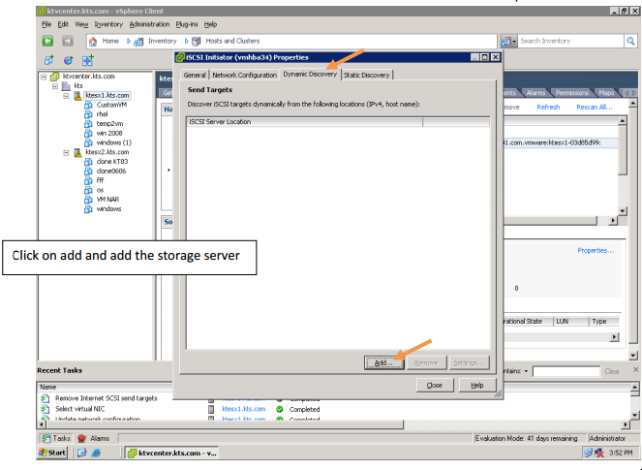Click the contains filter text box
This screenshot has width=642, height=470.
[x=566, y=372]
